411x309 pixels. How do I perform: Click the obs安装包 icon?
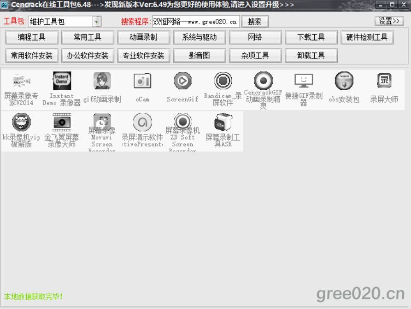[x=344, y=82]
